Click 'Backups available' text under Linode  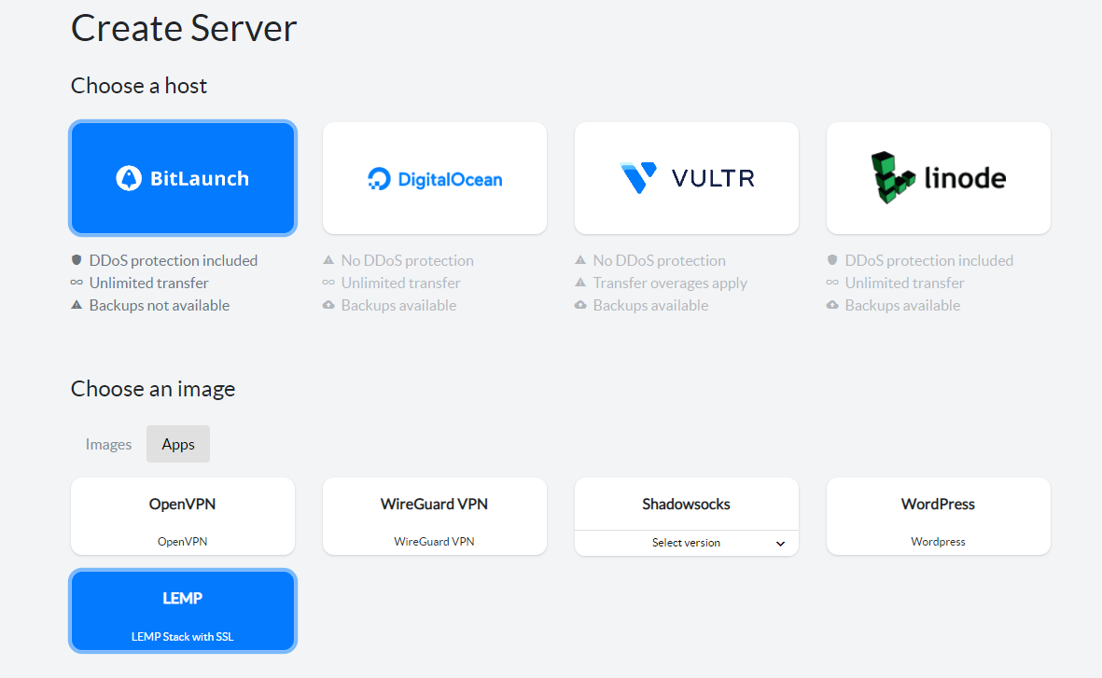coord(902,306)
